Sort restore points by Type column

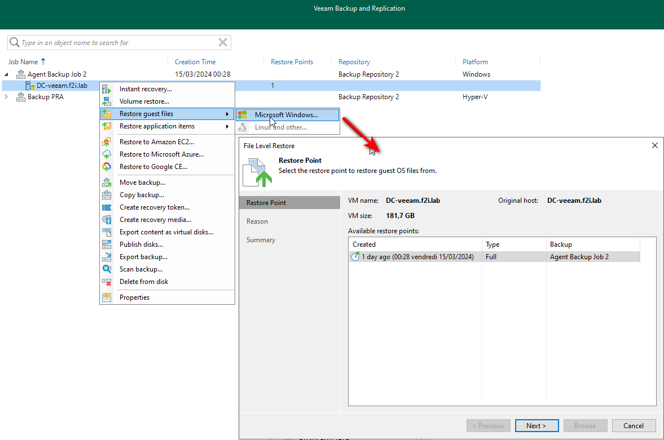[514, 245]
